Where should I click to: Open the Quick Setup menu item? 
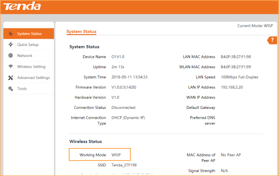[x=28, y=45]
